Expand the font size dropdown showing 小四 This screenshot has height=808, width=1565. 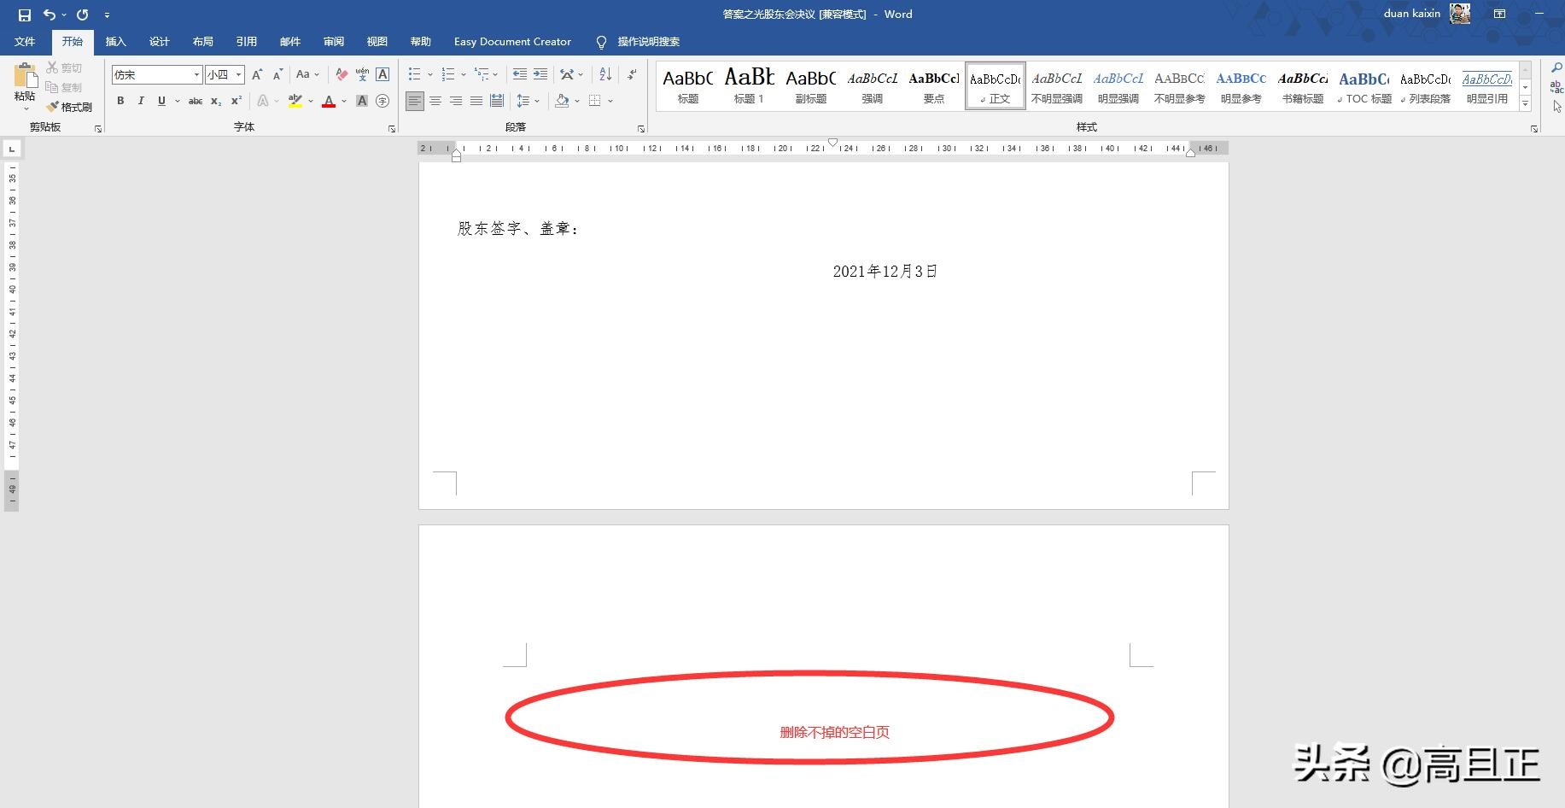[238, 74]
